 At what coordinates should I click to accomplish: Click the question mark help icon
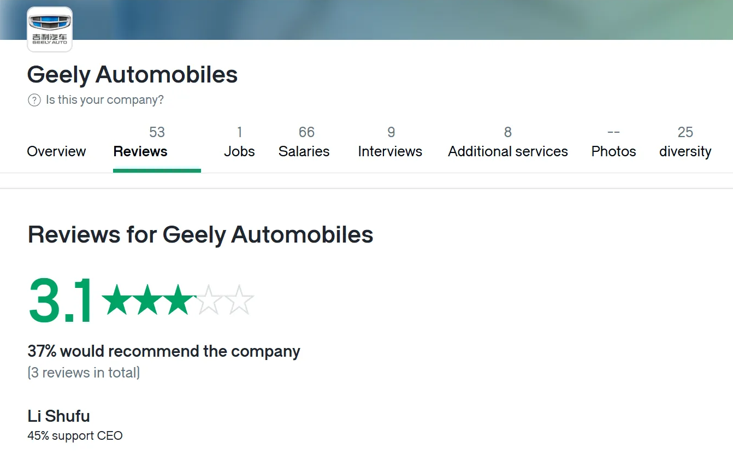tap(34, 100)
